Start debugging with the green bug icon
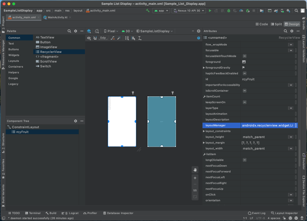307x221 pixels. point(229,10)
